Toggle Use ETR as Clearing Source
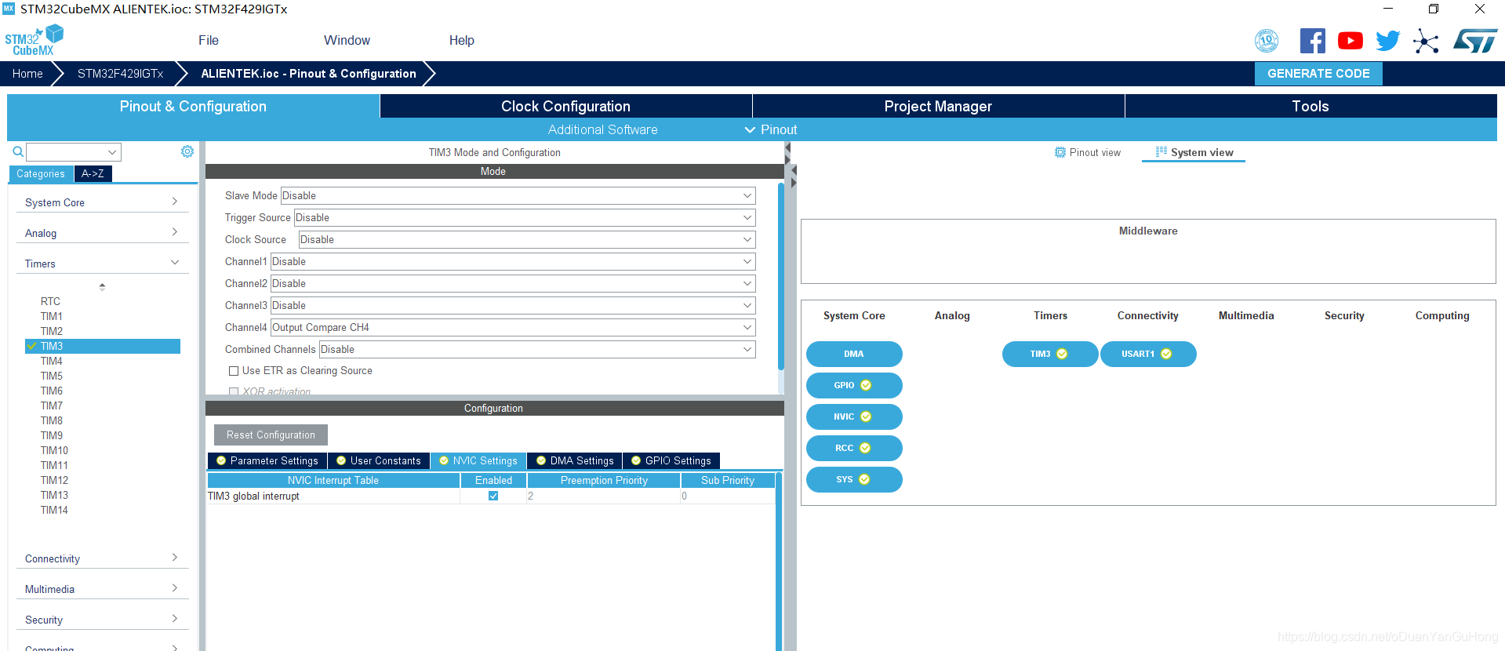The width and height of the screenshot is (1505, 651). 234,371
